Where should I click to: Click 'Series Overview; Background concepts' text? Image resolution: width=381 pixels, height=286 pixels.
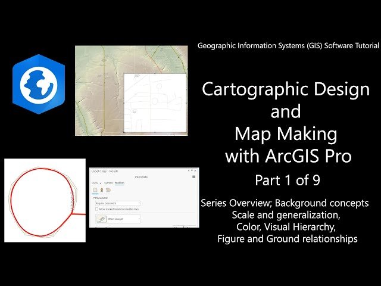(285, 203)
